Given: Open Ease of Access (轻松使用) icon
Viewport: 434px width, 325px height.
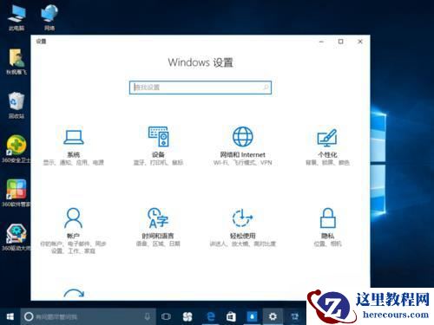Looking at the screenshot, I should pyautogui.click(x=242, y=218).
